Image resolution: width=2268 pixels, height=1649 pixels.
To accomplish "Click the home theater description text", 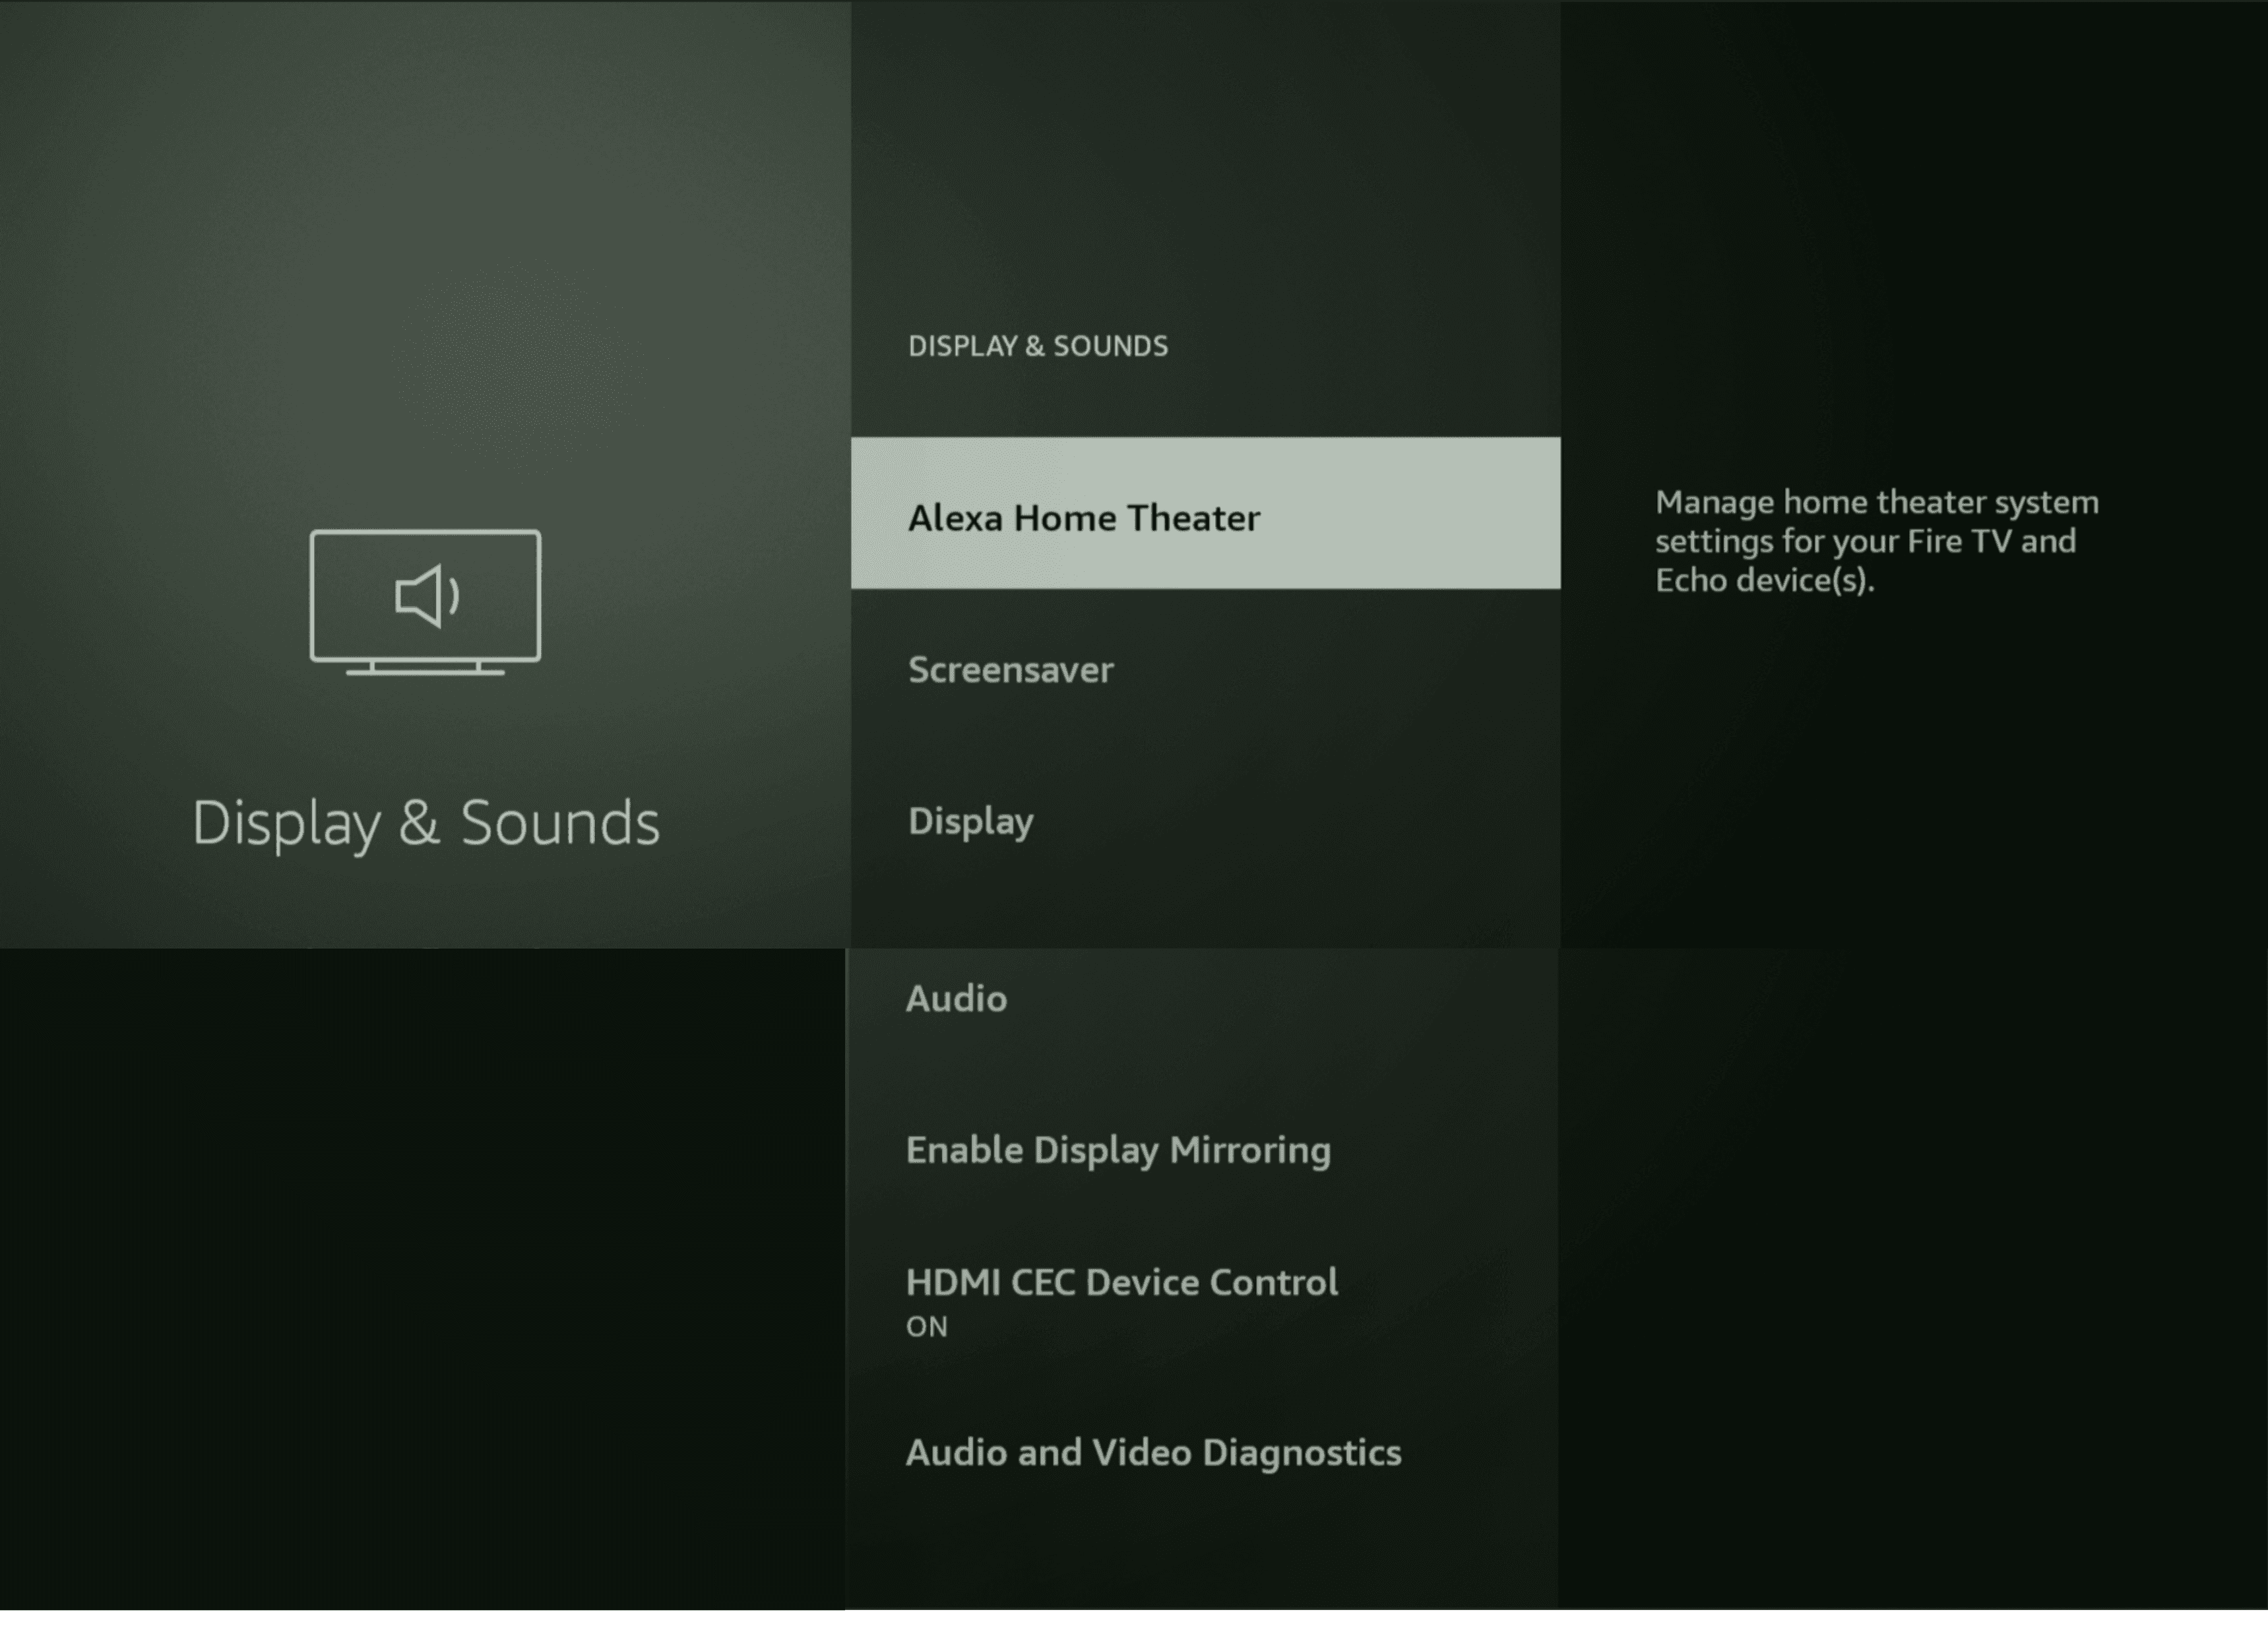I will (x=1875, y=541).
